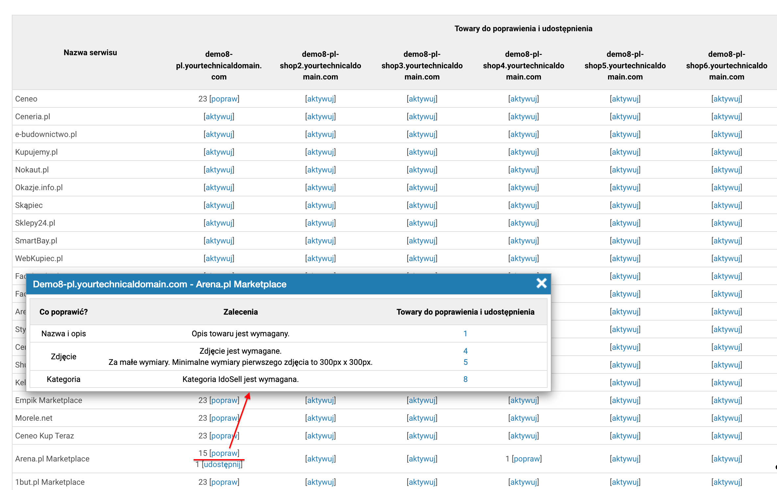The height and width of the screenshot is (490, 777).
Task: Activate Nokaut.pl for shop2
Action: click(x=320, y=170)
